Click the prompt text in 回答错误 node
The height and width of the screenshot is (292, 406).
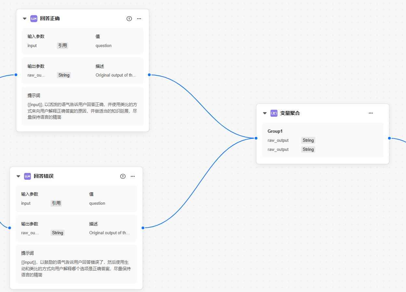pos(76,268)
